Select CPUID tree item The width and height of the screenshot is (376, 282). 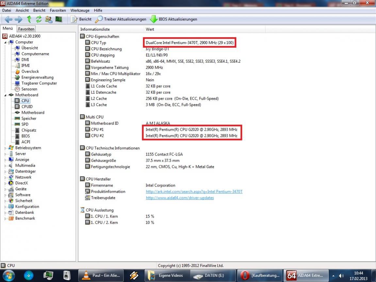click(x=27, y=107)
